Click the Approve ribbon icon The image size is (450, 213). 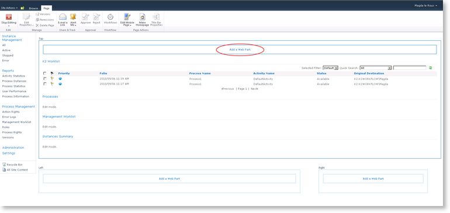85,16
